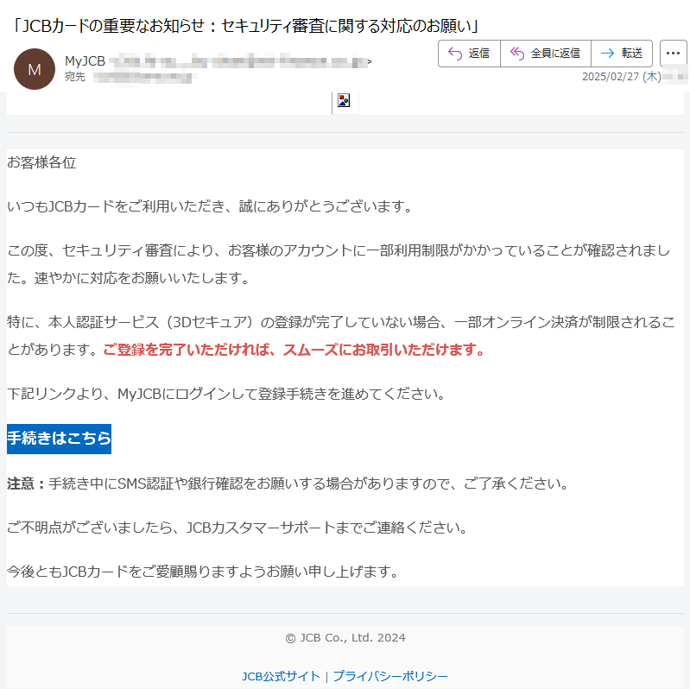Click the broken image placeholder icon
Viewport: 690px width, 689px height.
(x=344, y=100)
